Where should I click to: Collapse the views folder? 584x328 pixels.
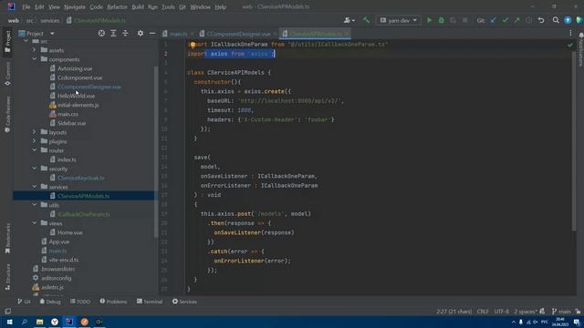35,223
